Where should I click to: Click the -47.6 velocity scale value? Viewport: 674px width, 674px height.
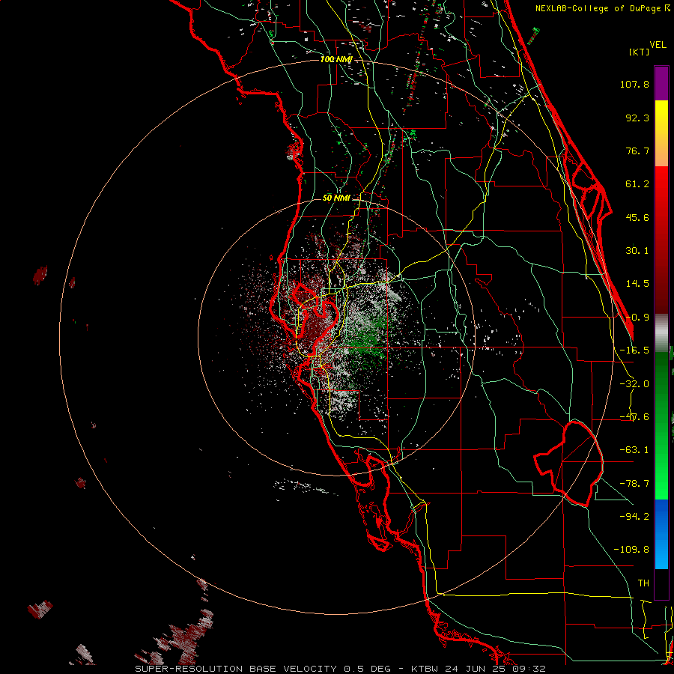634,417
